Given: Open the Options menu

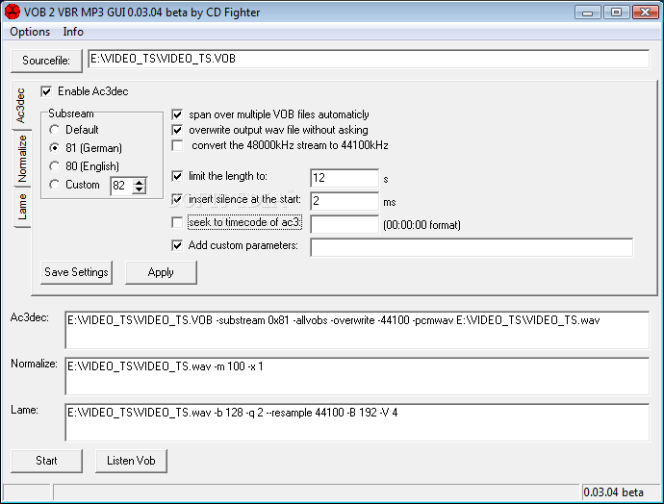Looking at the screenshot, I should (x=30, y=32).
